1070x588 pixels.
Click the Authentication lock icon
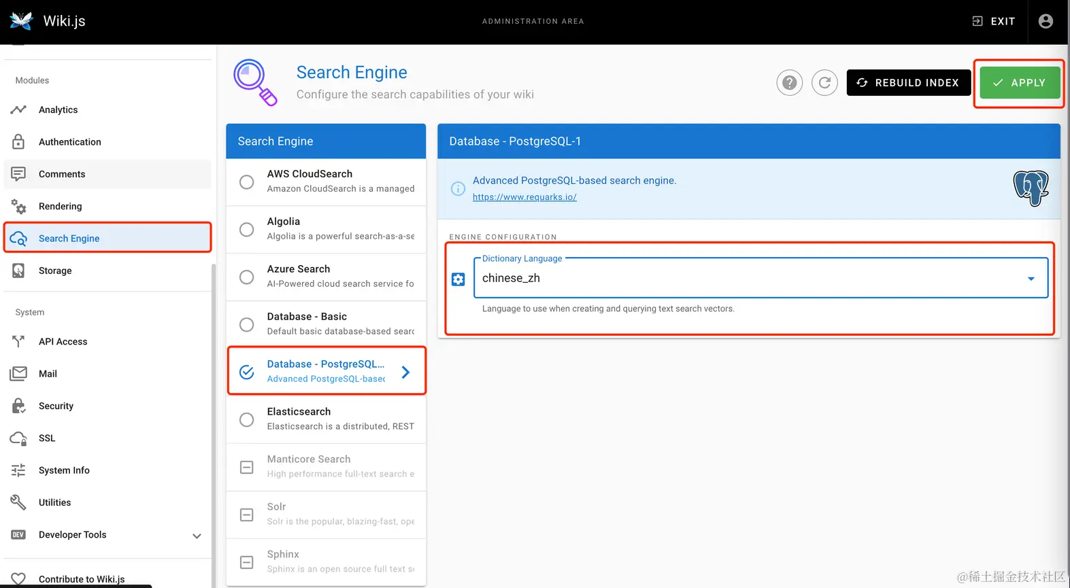coord(18,141)
